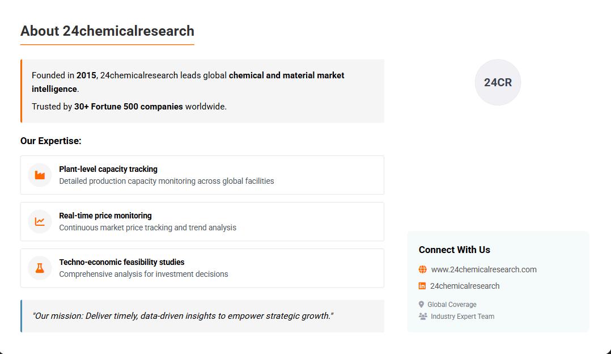This screenshot has height=354, width=611.
Task: Click the 24CR circular logo
Action: [x=498, y=82]
